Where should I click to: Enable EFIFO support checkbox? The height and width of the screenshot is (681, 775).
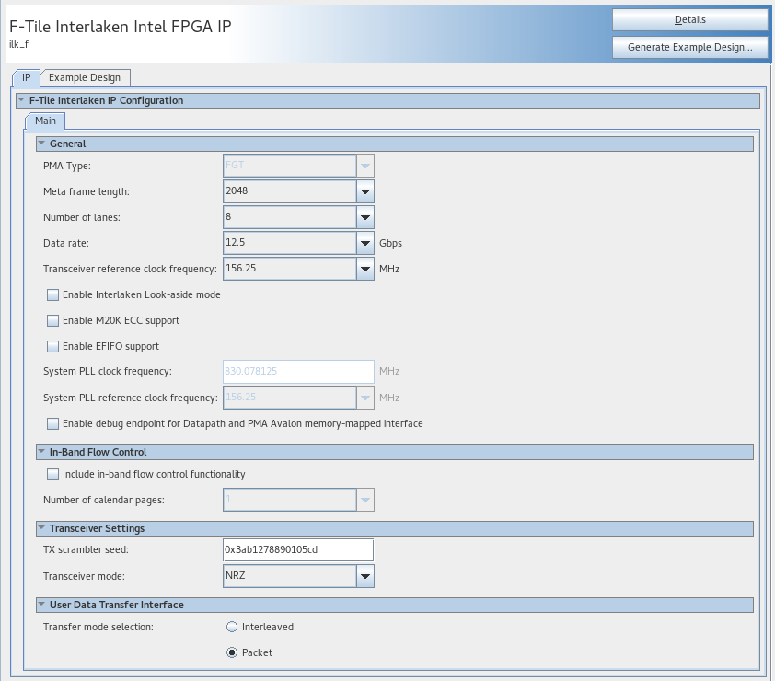point(52,346)
